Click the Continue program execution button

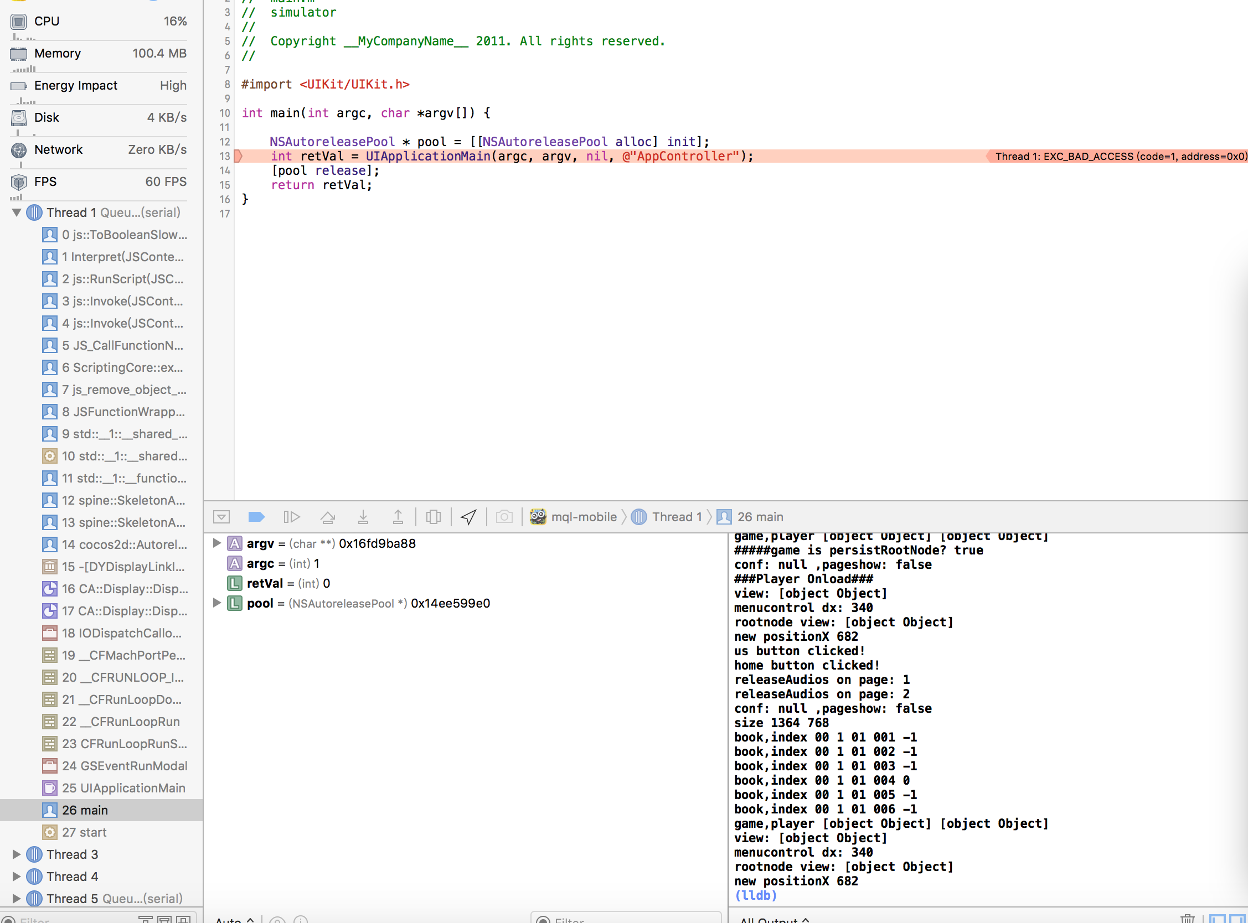(291, 517)
